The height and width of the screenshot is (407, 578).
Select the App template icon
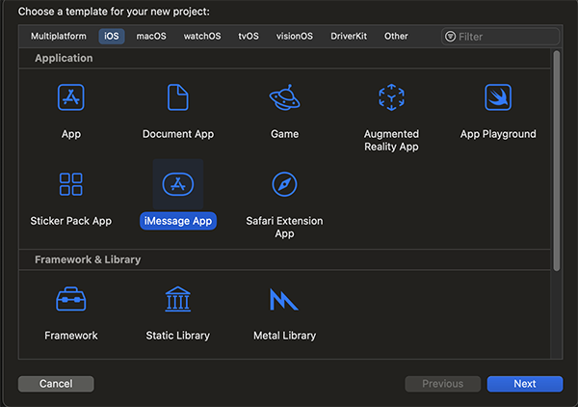coord(71,97)
